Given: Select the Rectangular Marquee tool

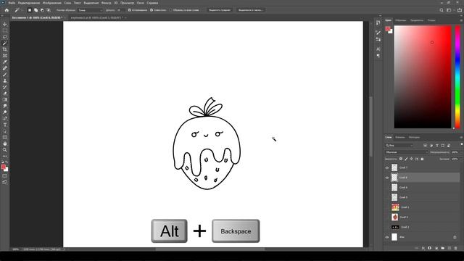Looking at the screenshot, I should pyautogui.click(x=5, y=30).
